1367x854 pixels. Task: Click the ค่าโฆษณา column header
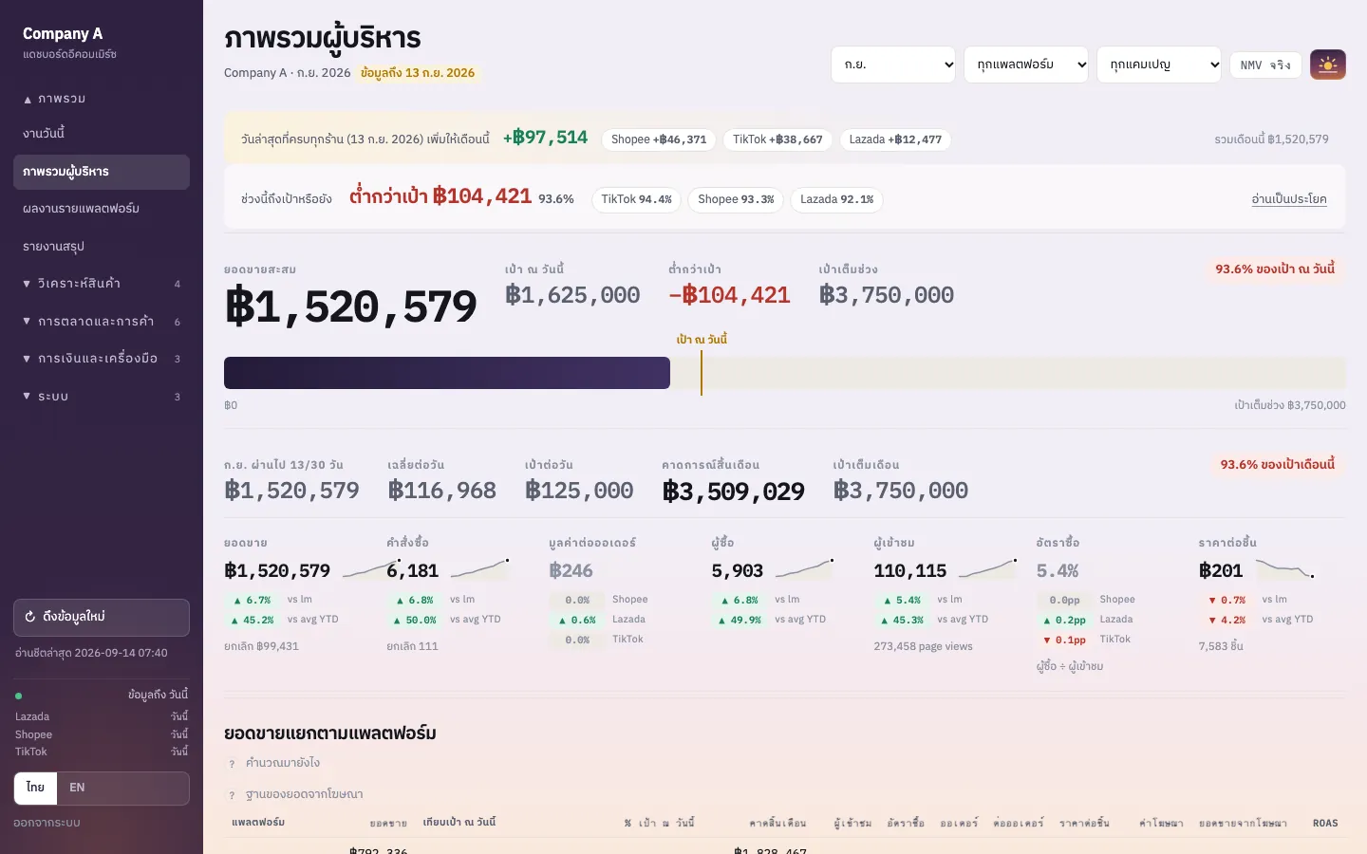click(1161, 823)
